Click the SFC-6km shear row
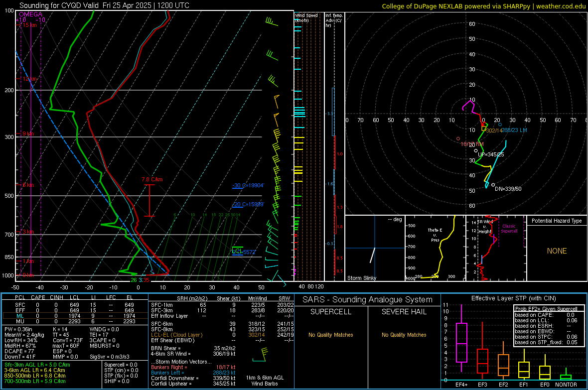Screen dimensions: 588x390 point(222,324)
